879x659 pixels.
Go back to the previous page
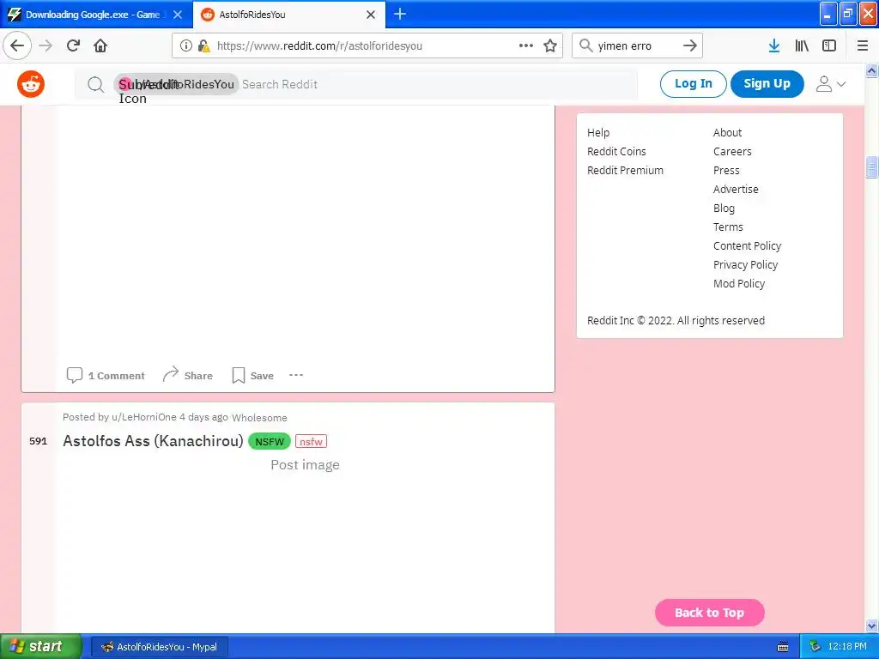click(x=17, y=45)
